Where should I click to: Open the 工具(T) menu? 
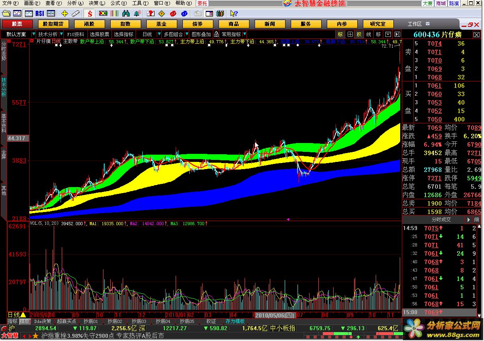point(140,3)
